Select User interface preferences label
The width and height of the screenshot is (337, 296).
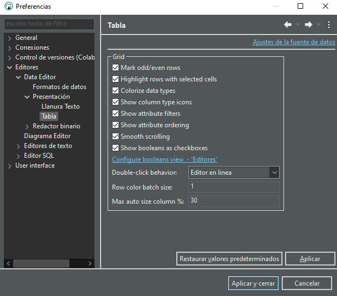coord(35,165)
